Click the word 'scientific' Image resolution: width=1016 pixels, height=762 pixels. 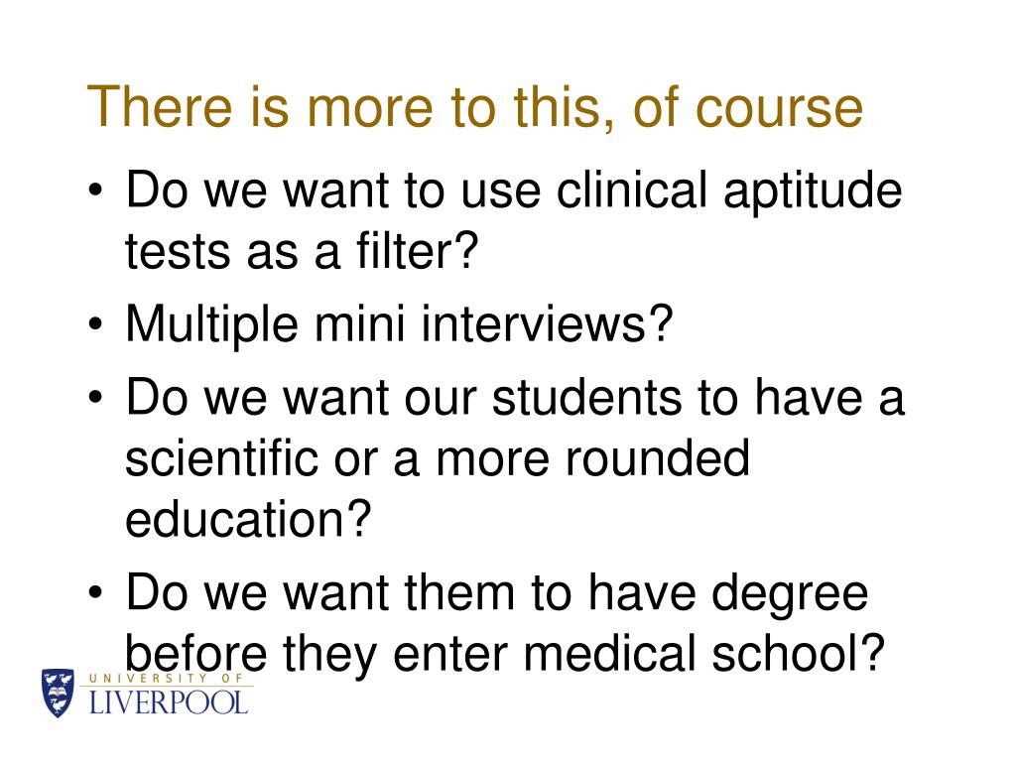point(221,458)
